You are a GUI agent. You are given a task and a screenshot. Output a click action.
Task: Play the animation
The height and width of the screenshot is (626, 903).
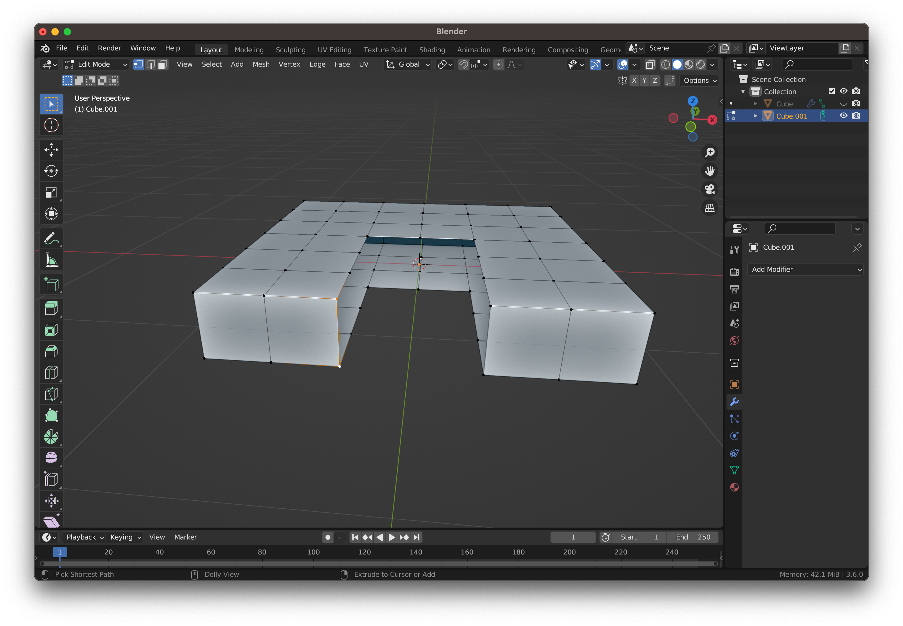pos(392,537)
